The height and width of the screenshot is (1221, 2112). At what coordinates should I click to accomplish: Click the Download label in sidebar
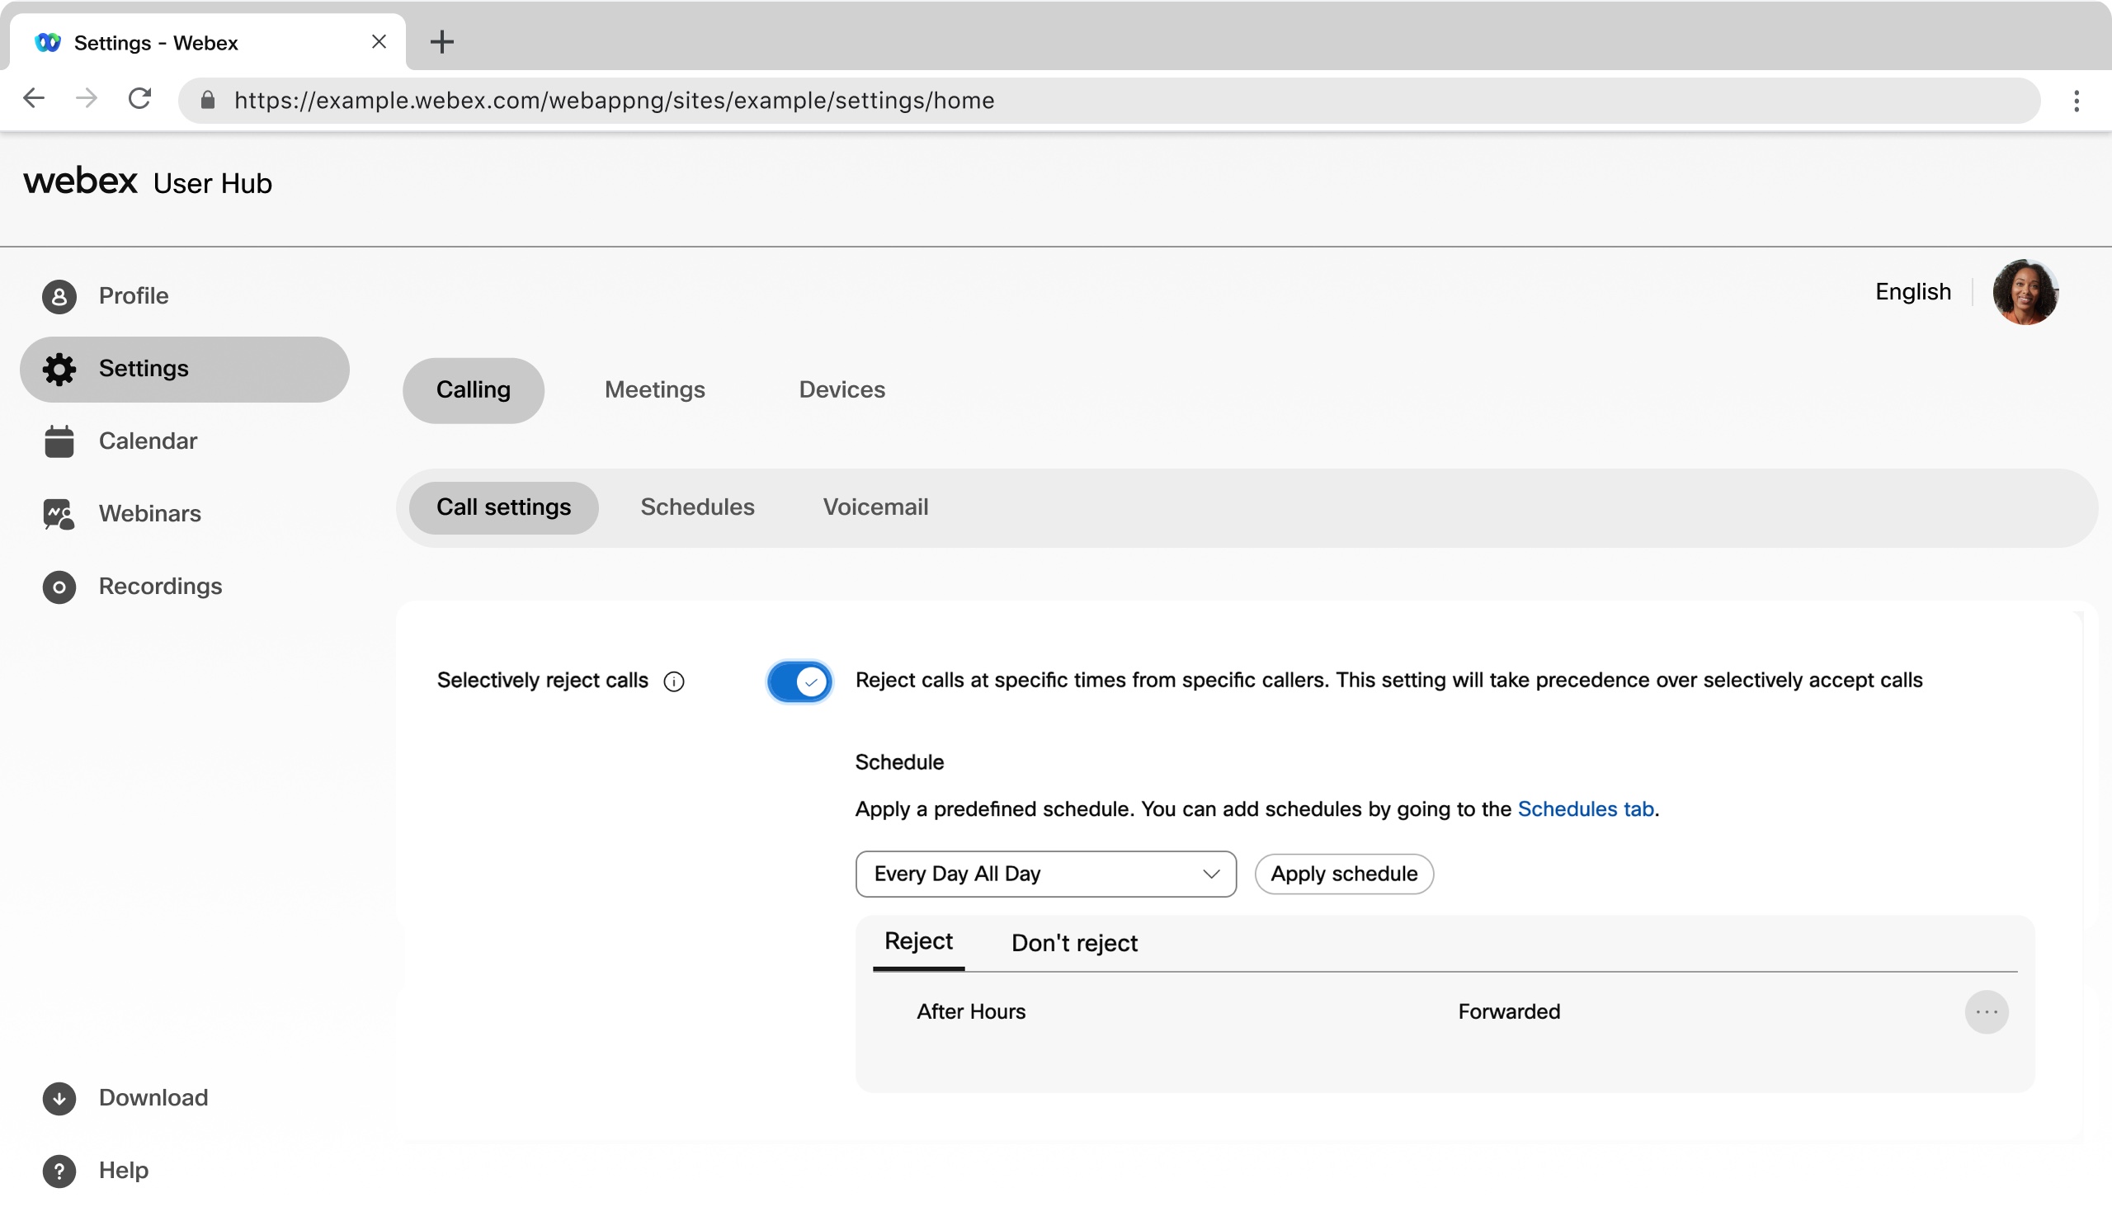(x=153, y=1099)
